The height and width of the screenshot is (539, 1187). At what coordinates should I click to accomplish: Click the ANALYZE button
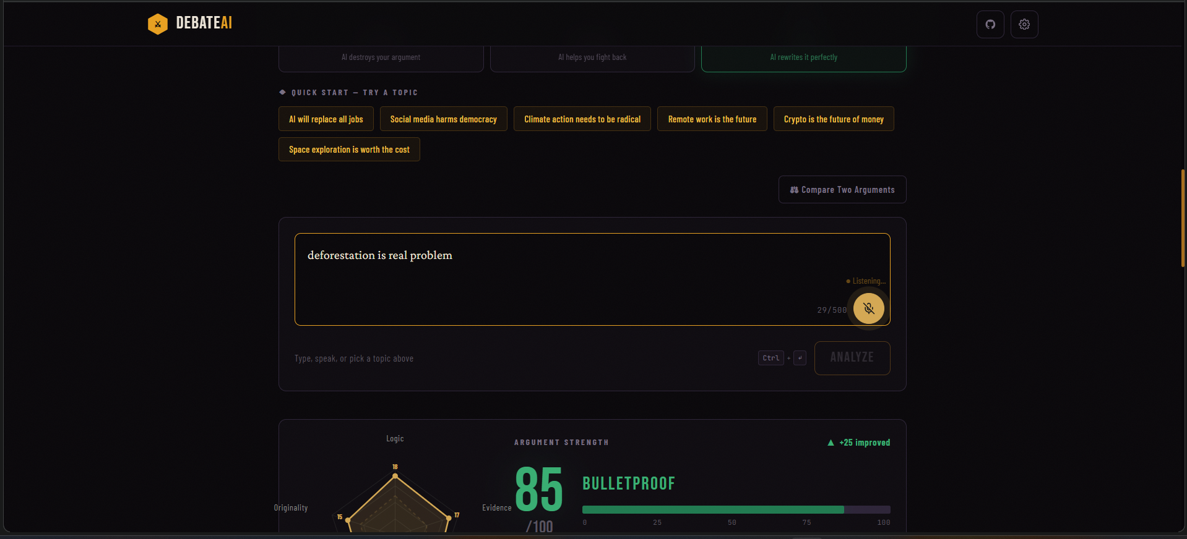tap(852, 358)
